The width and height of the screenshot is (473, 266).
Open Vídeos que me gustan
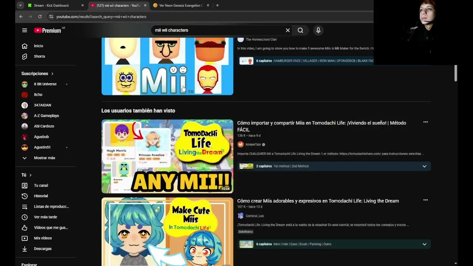(x=45, y=228)
